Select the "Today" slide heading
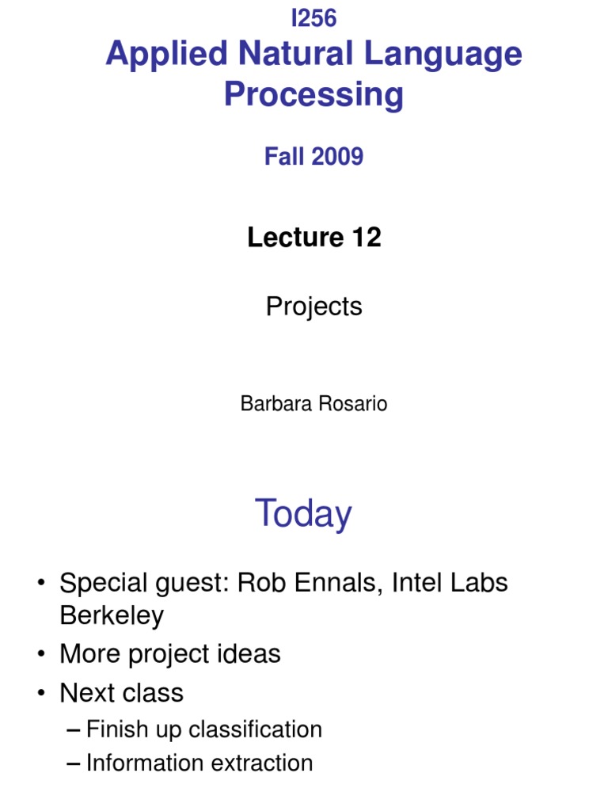 pos(303,514)
